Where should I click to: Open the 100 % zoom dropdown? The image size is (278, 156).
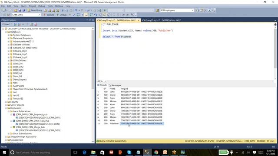(105, 81)
